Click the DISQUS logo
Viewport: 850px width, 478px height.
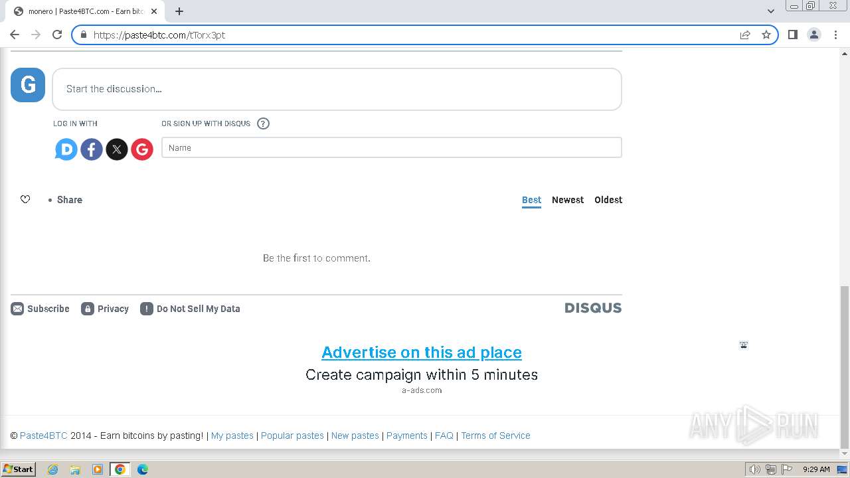pyautogui.click(x=593, y=308)
